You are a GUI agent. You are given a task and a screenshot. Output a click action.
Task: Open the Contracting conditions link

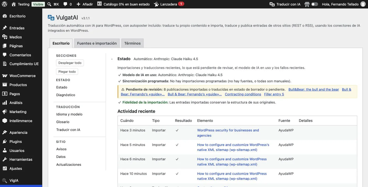243,94
